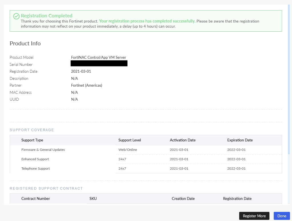Click the Product Info section heading
The width and height of the screenshot is (292, 221).
click(25, 44)
